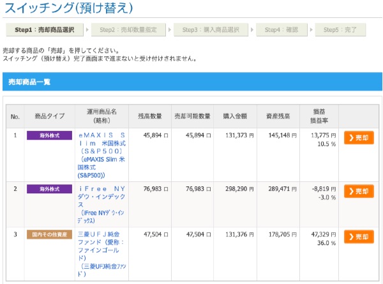The width and height of the screenshot is (383, 284).
Task: Click the profit value 13,775 円
Action: pyautogui.click(x=323, y=135)
